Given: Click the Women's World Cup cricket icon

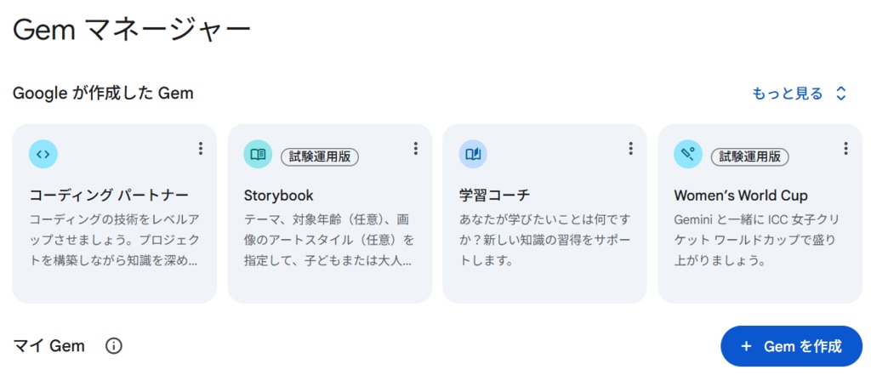Looking at the screenshot, I should (688, 154).
